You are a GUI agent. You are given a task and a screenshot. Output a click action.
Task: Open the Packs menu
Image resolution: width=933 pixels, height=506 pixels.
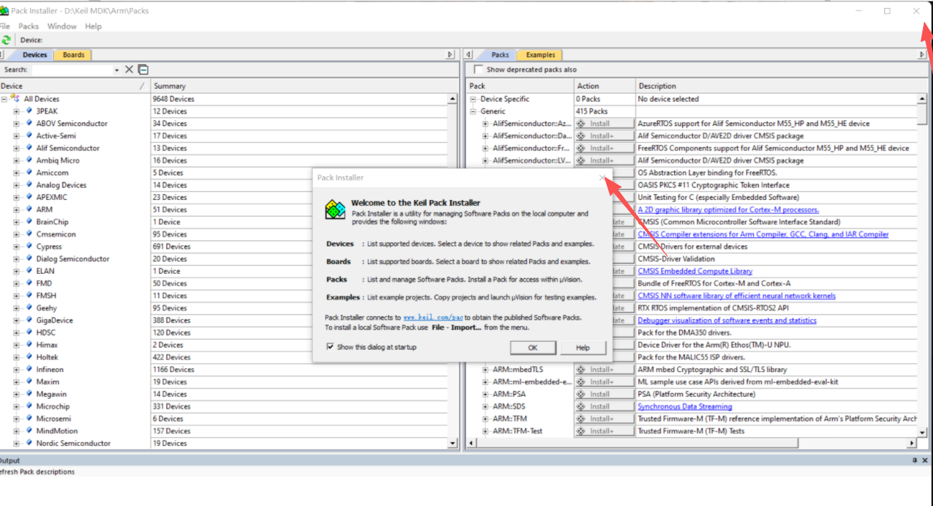tap(29, 26)
